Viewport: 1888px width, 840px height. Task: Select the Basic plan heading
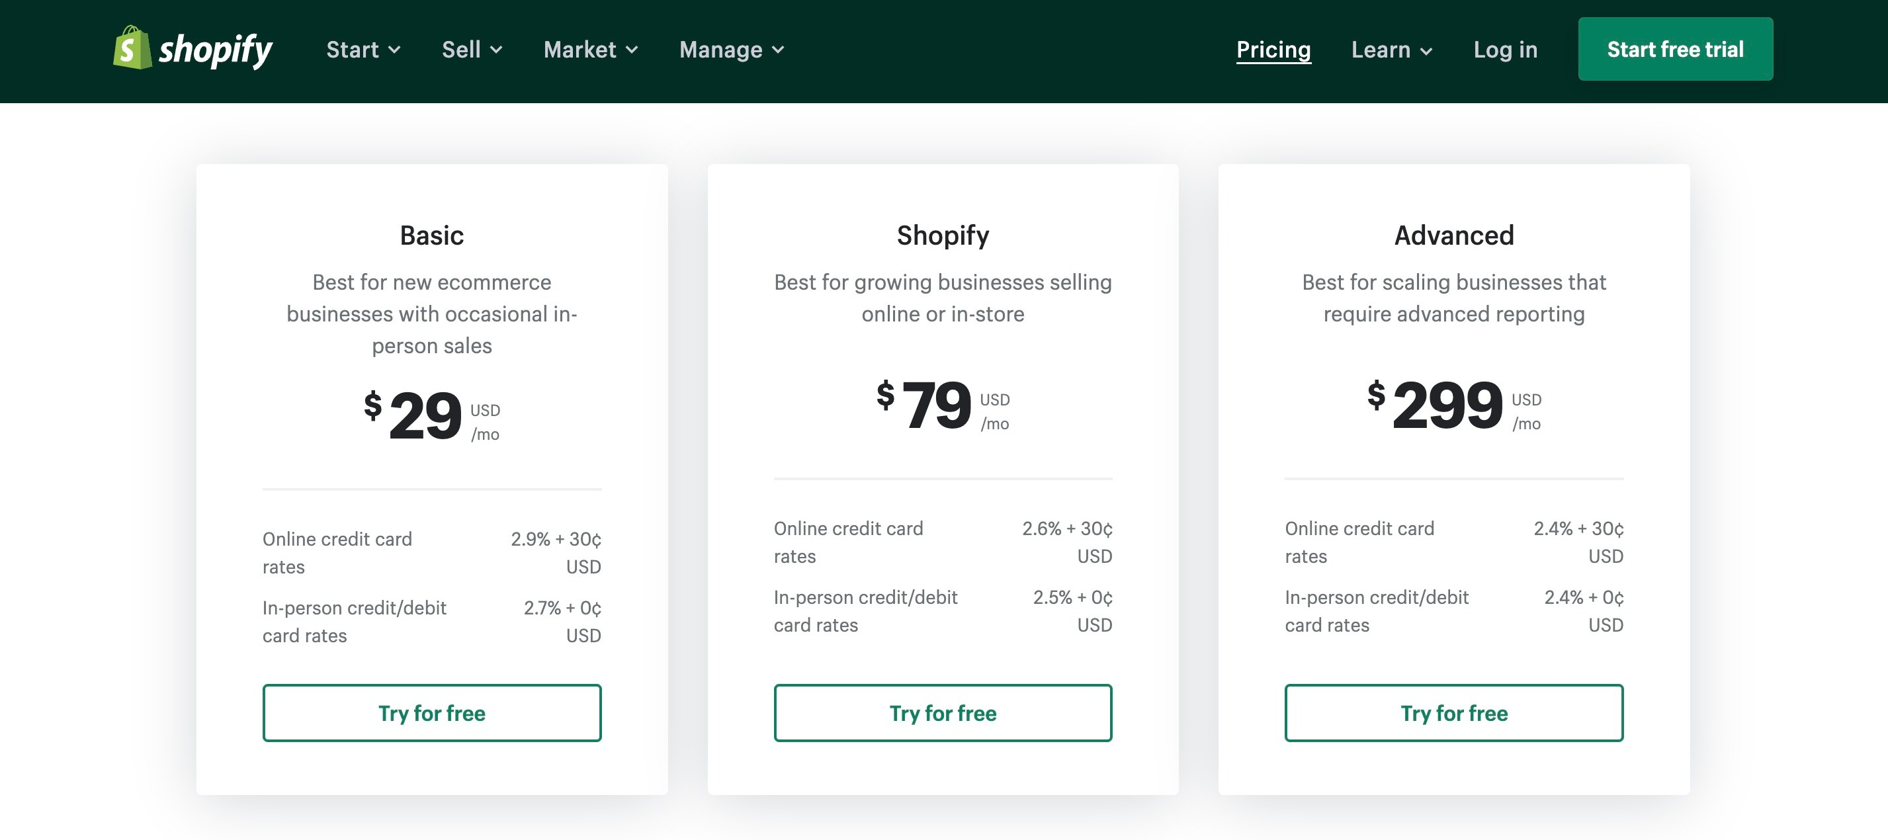(x=432, y=235)
